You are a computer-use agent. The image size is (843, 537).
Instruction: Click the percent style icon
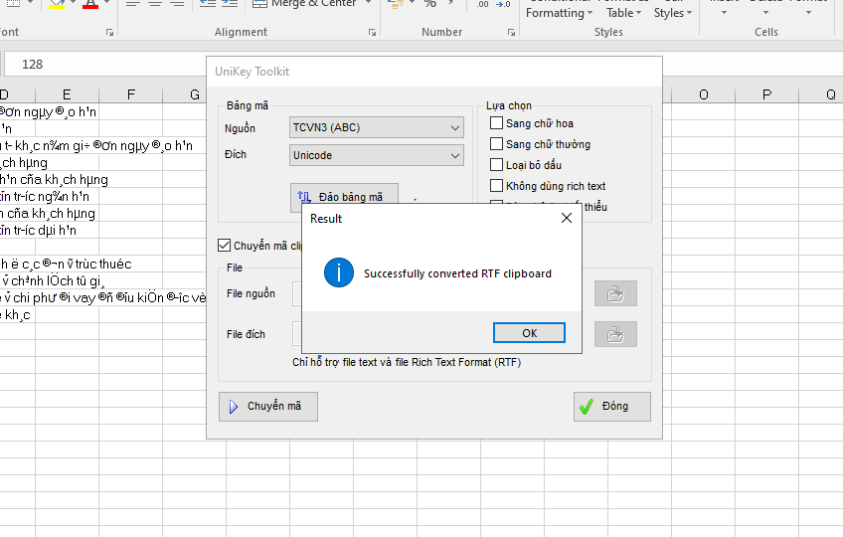point(429,4)
